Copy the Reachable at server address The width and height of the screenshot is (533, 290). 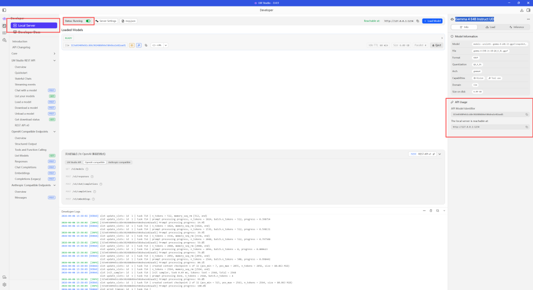[418, 21]
